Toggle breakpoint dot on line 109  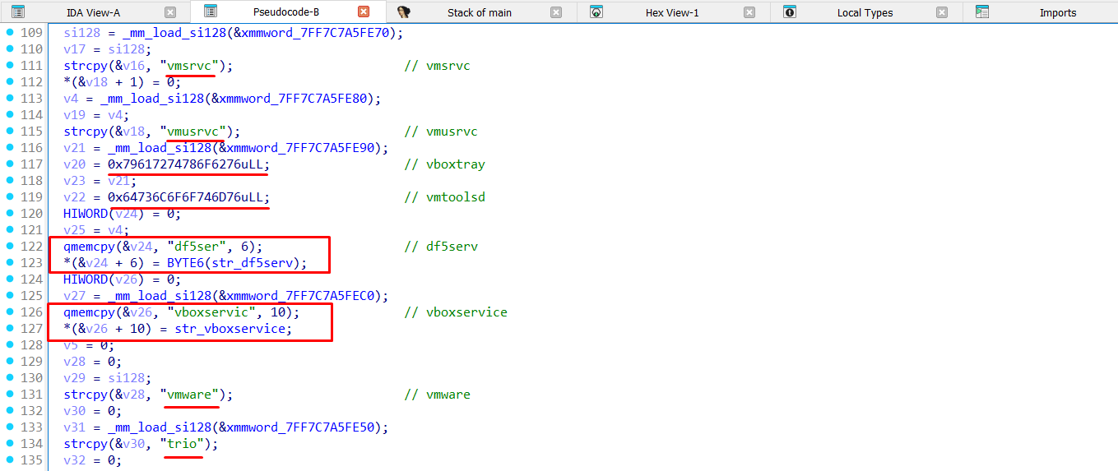coord(10,32)
